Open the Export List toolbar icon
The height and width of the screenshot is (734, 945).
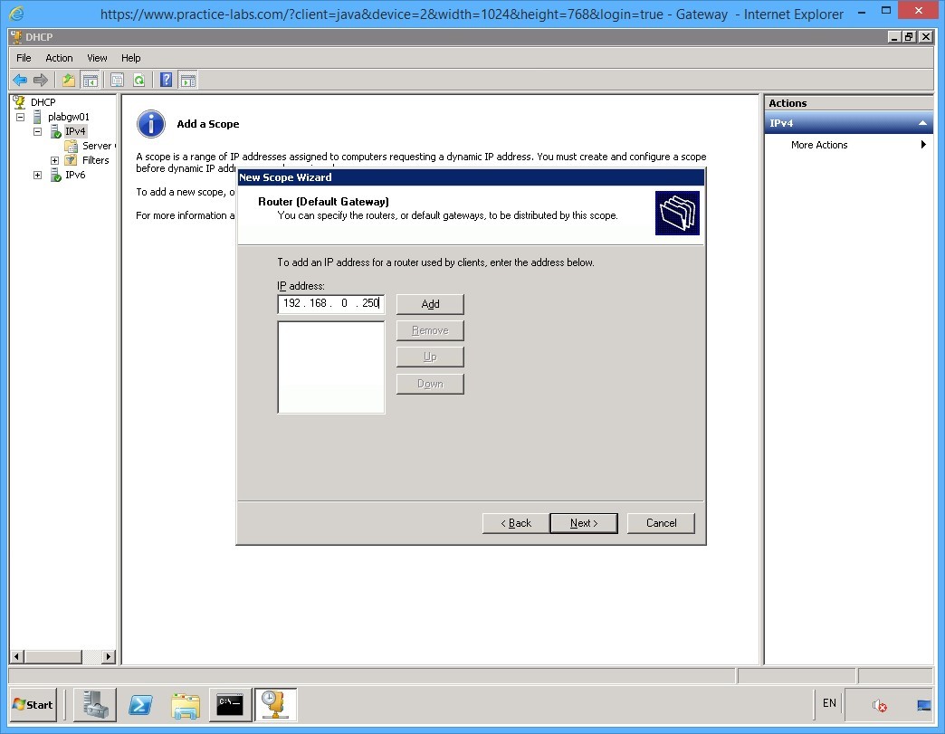[x=66, y=80]
